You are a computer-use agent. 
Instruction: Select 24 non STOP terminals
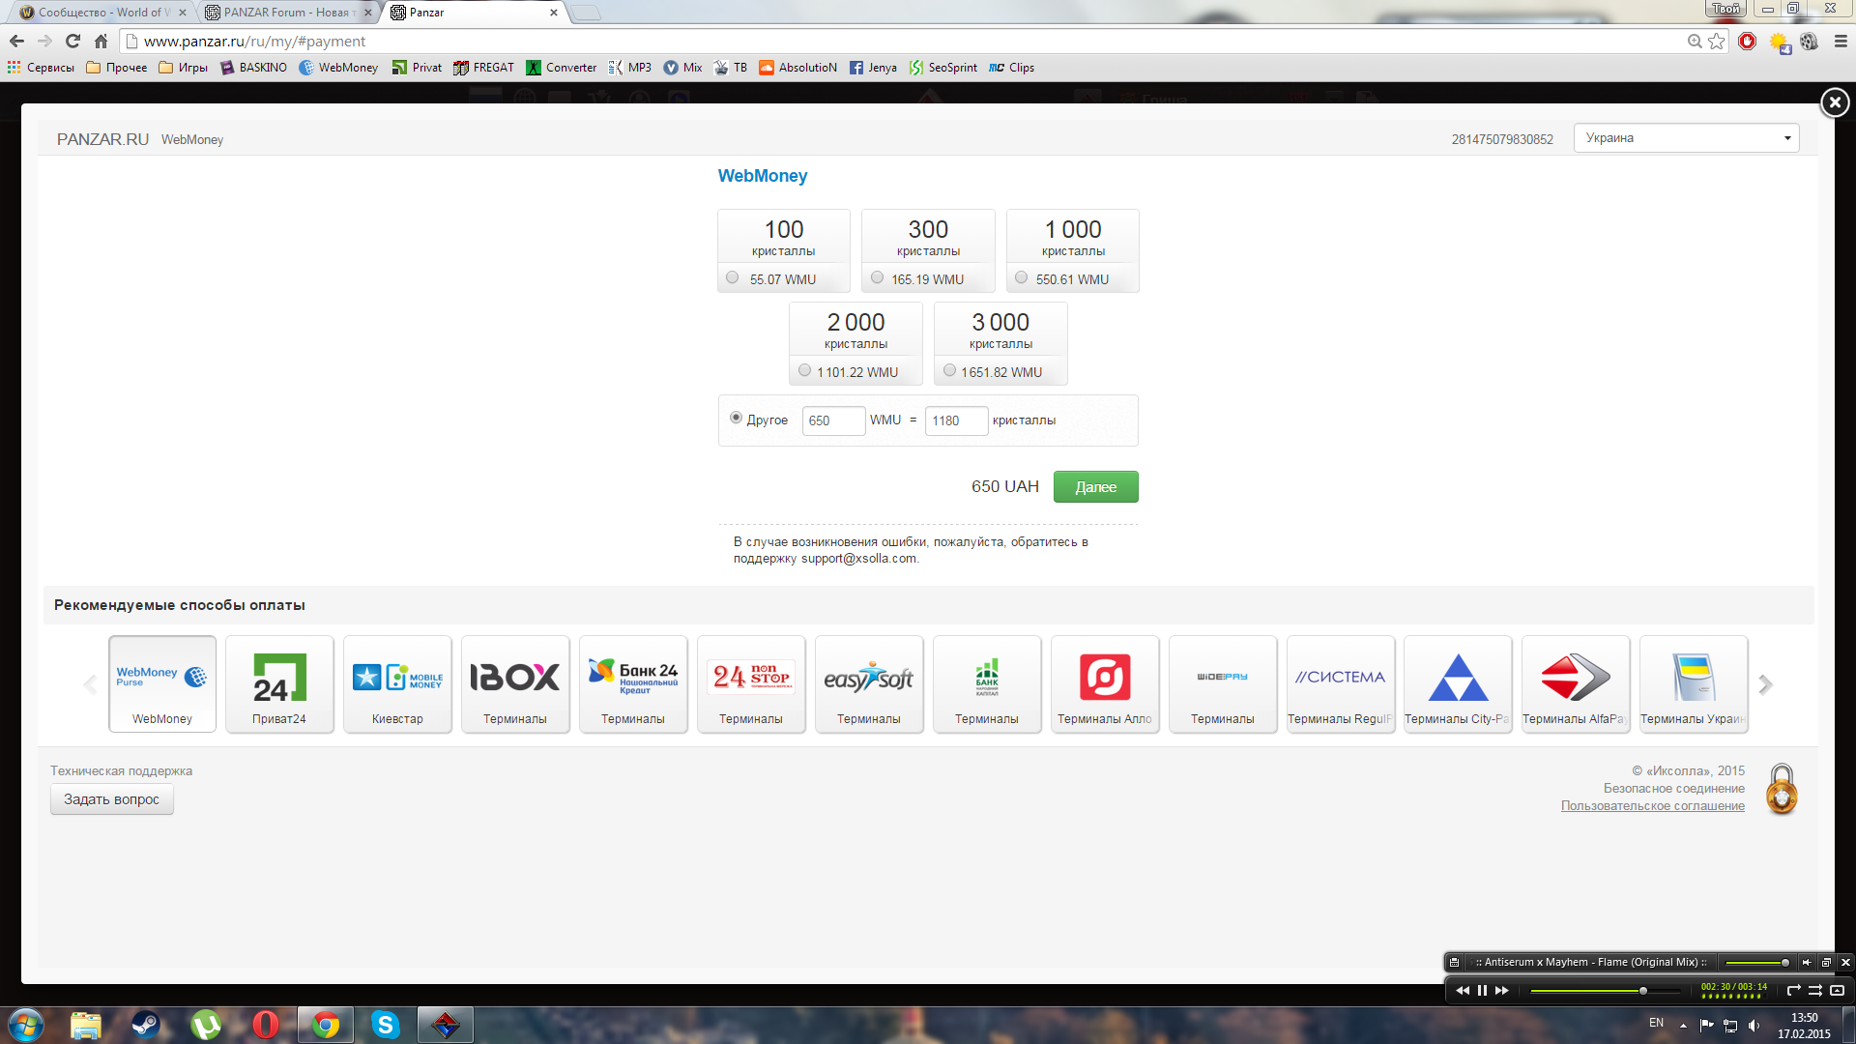tap(751, 683)
